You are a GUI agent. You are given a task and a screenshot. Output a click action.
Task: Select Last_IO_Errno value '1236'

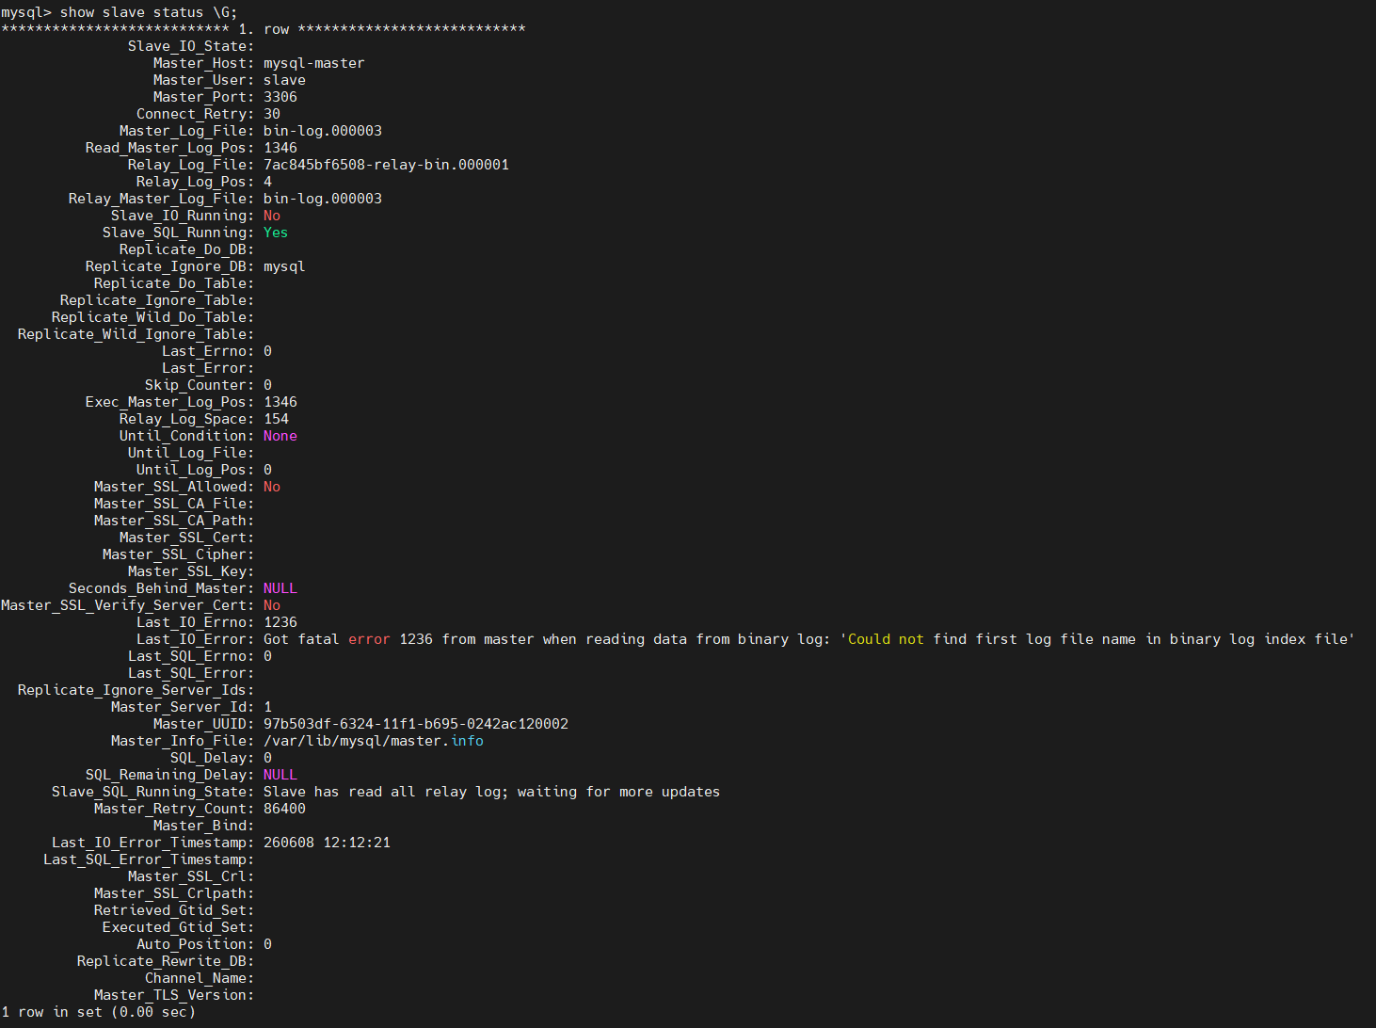280,622
